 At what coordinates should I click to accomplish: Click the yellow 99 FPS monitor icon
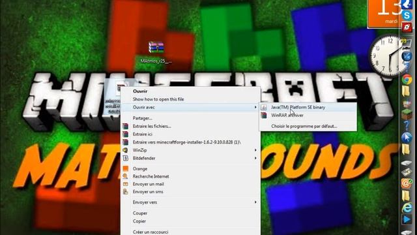click(x=407, y=44)
